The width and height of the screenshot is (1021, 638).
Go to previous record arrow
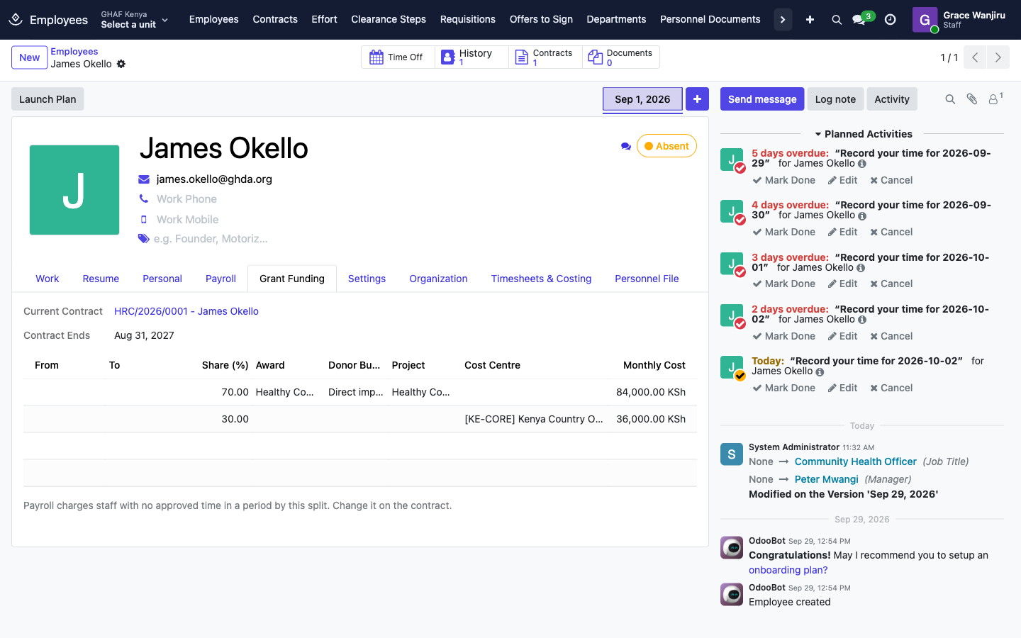tap(975, 57)
